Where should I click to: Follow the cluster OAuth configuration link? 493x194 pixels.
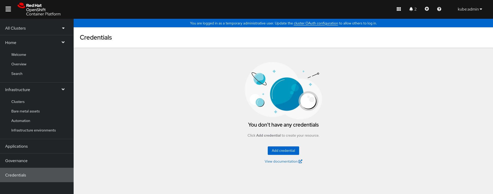(x=316, y=23)
